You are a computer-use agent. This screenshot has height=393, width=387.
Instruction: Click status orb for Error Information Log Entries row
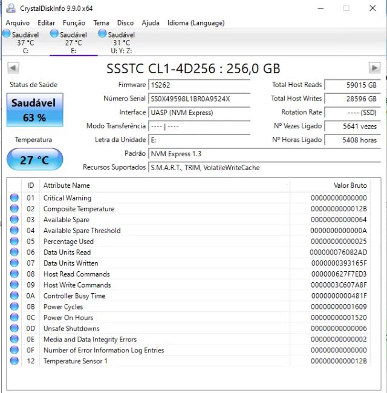(15, 349)
